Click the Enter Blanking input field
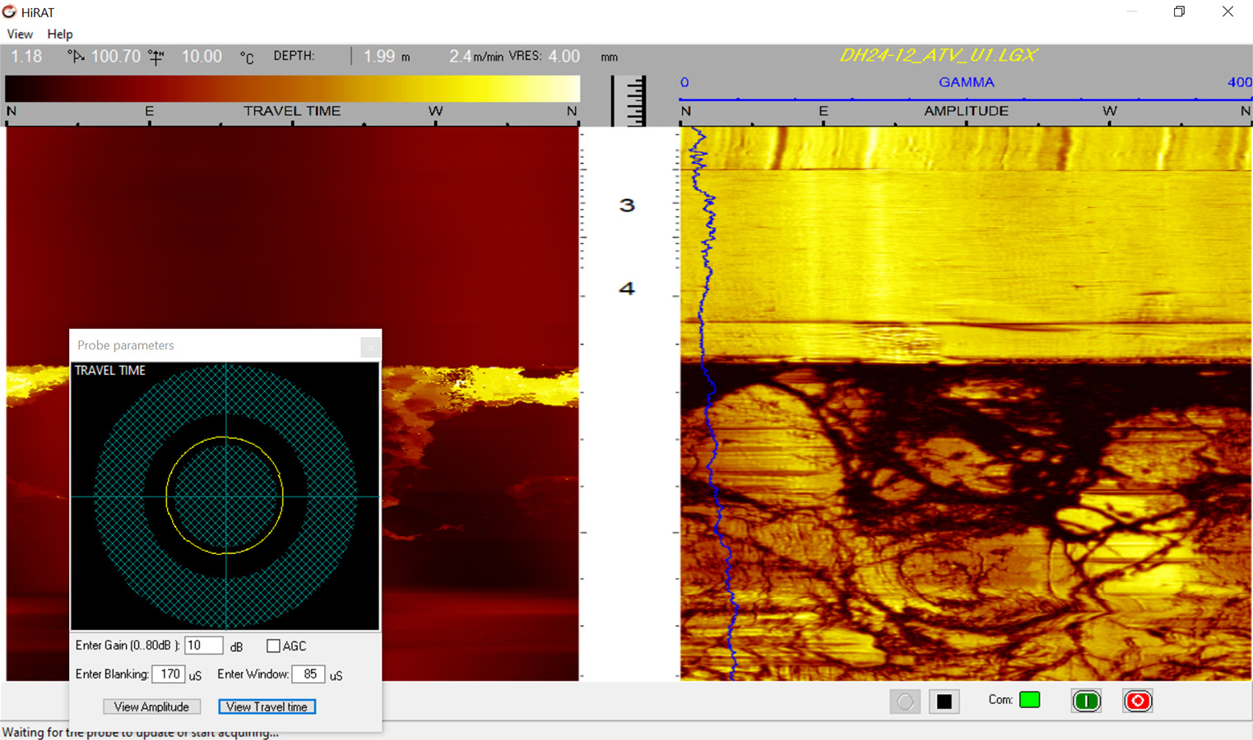Screen dimensions: 1253x740 (169, 674)
